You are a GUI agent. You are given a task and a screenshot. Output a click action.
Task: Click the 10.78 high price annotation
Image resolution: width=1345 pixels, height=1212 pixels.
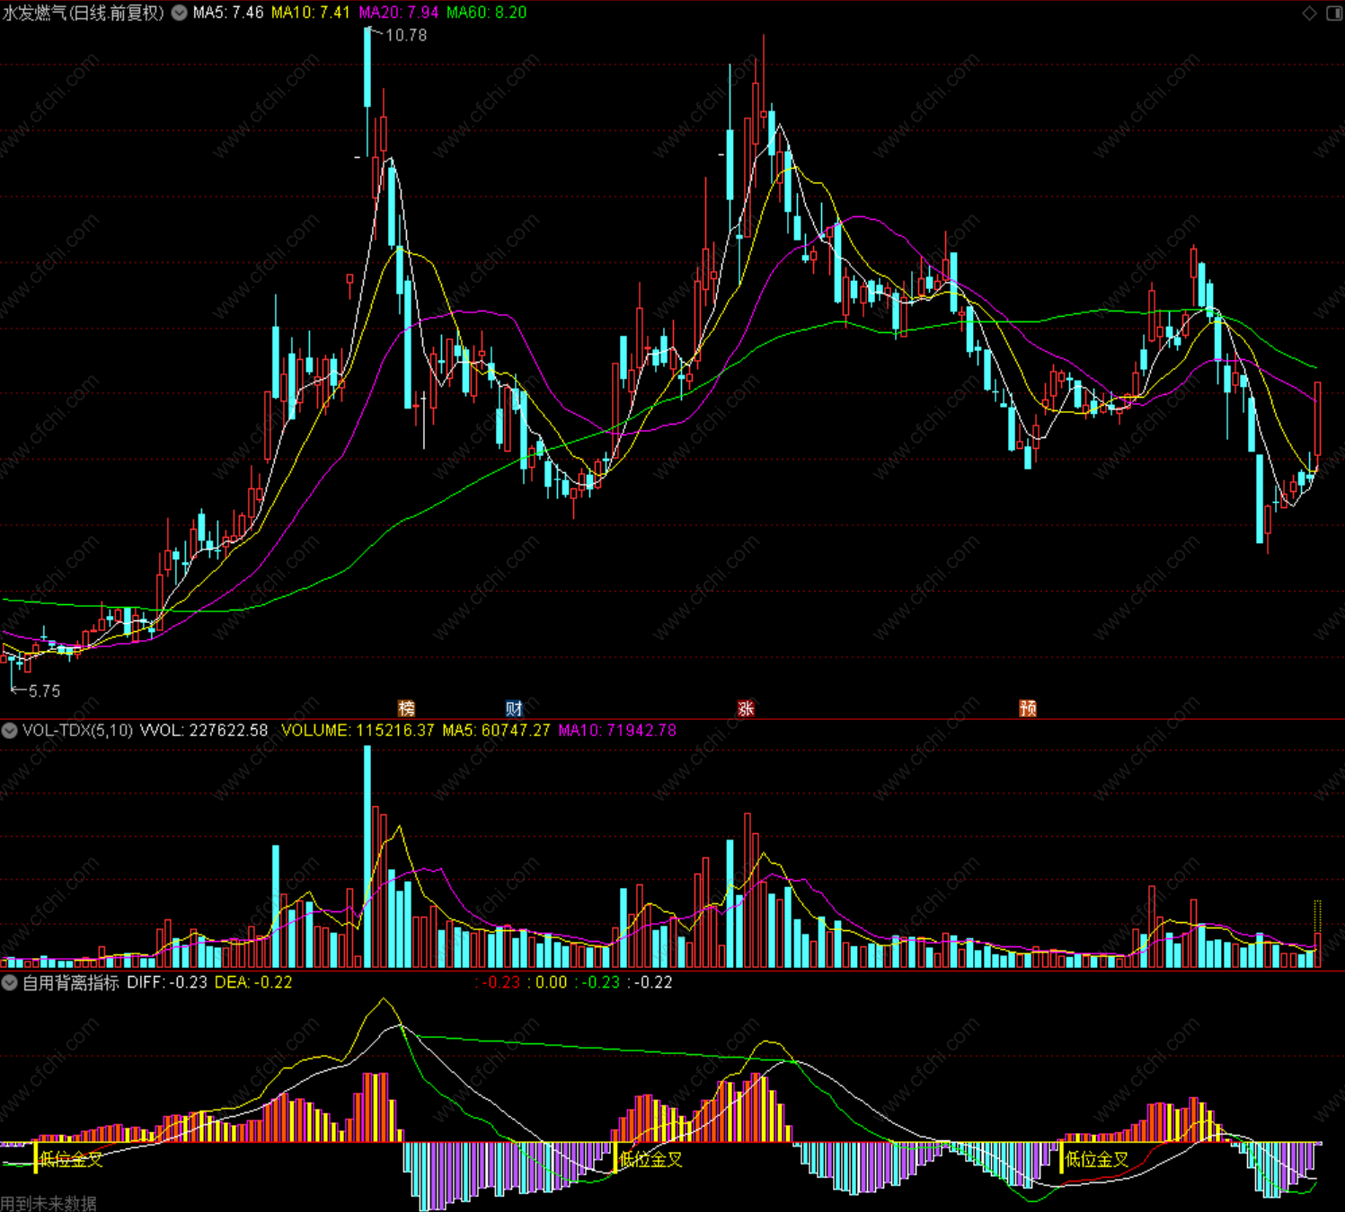click(406, 35)
